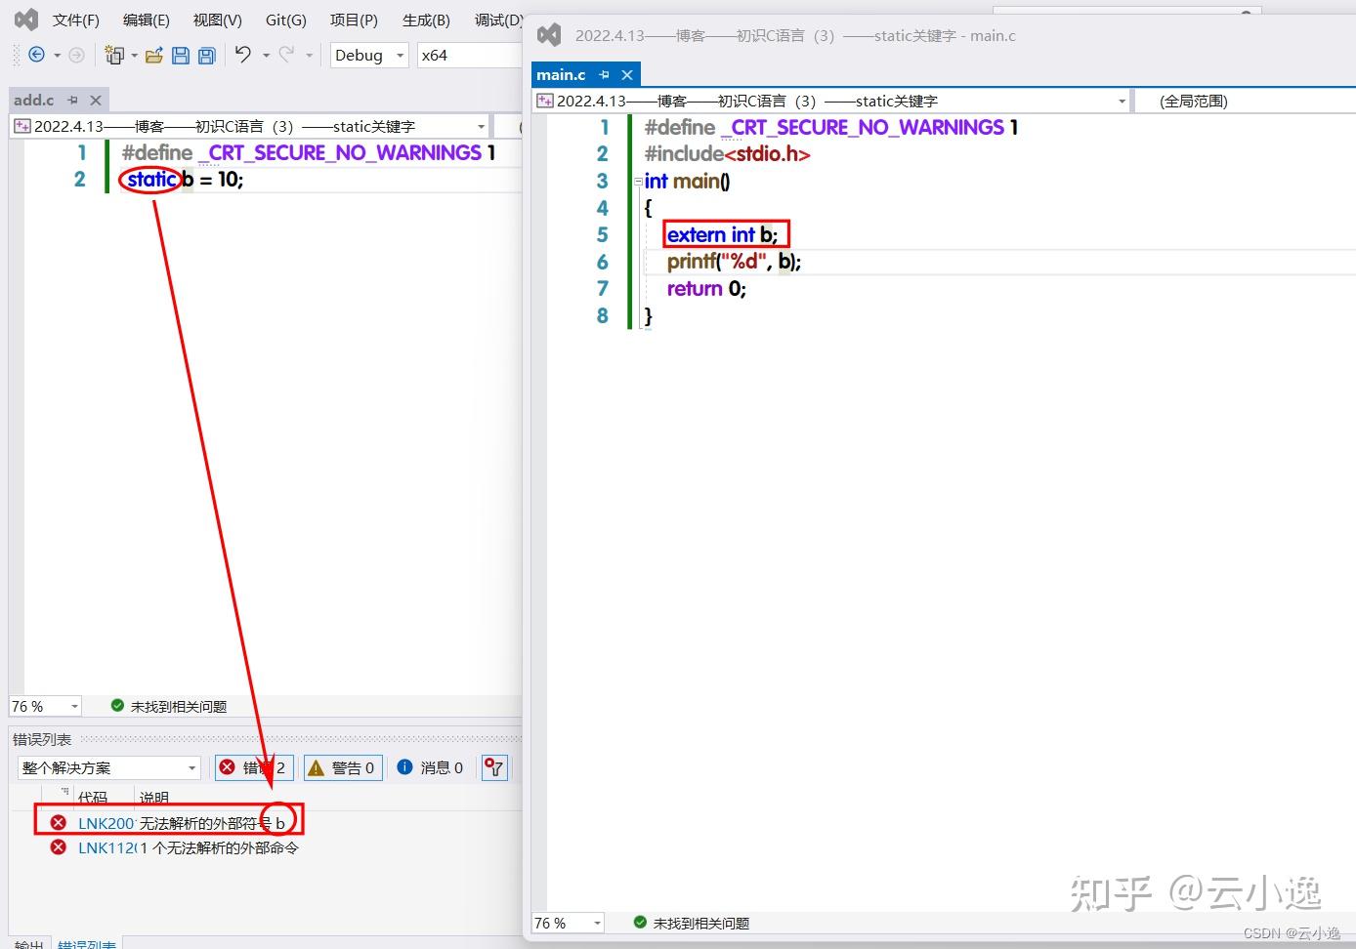Open the 76 % zoom dropdown under main.c
1356x949 pixels.
point(568,923)
